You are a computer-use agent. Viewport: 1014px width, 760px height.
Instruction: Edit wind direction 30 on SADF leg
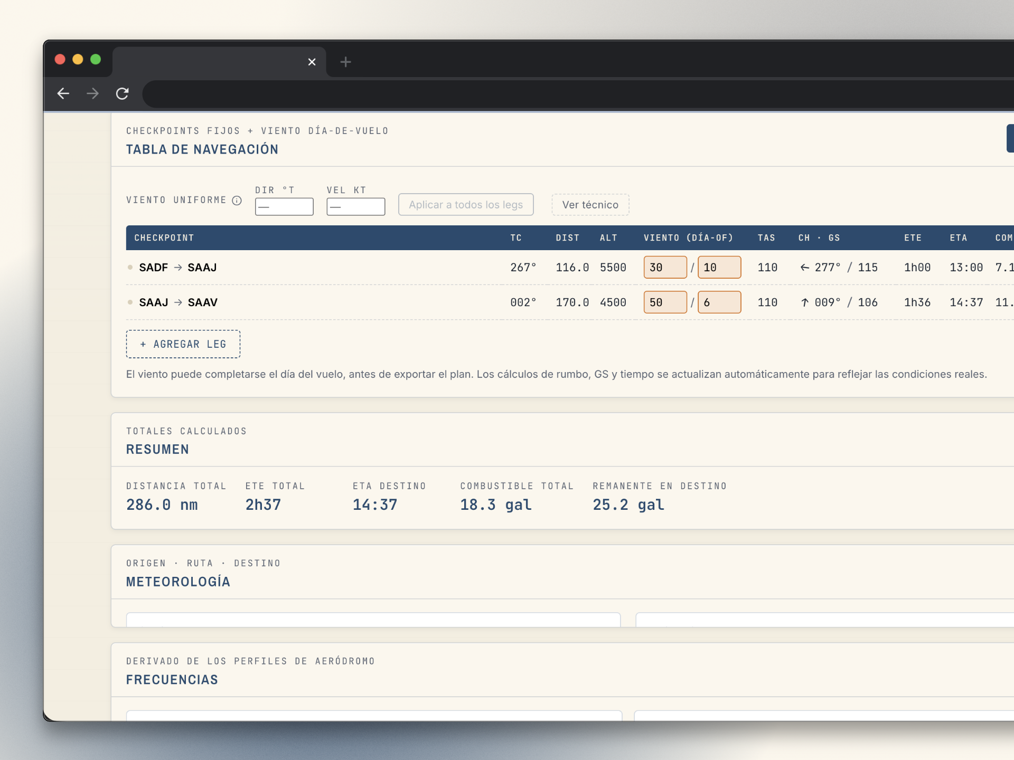click(x=665, y=267)
